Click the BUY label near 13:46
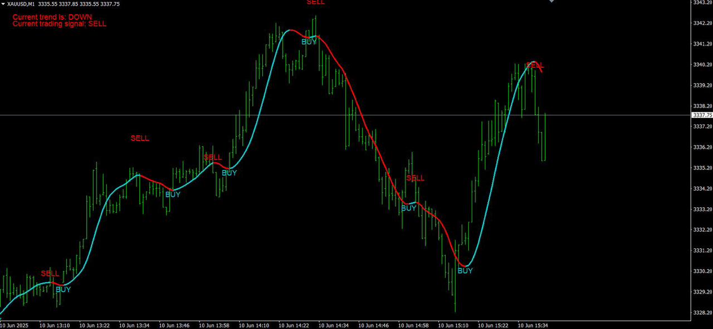The height and width of the screenshot is (329, 713). pyautogui.click(x=173, y=195)
